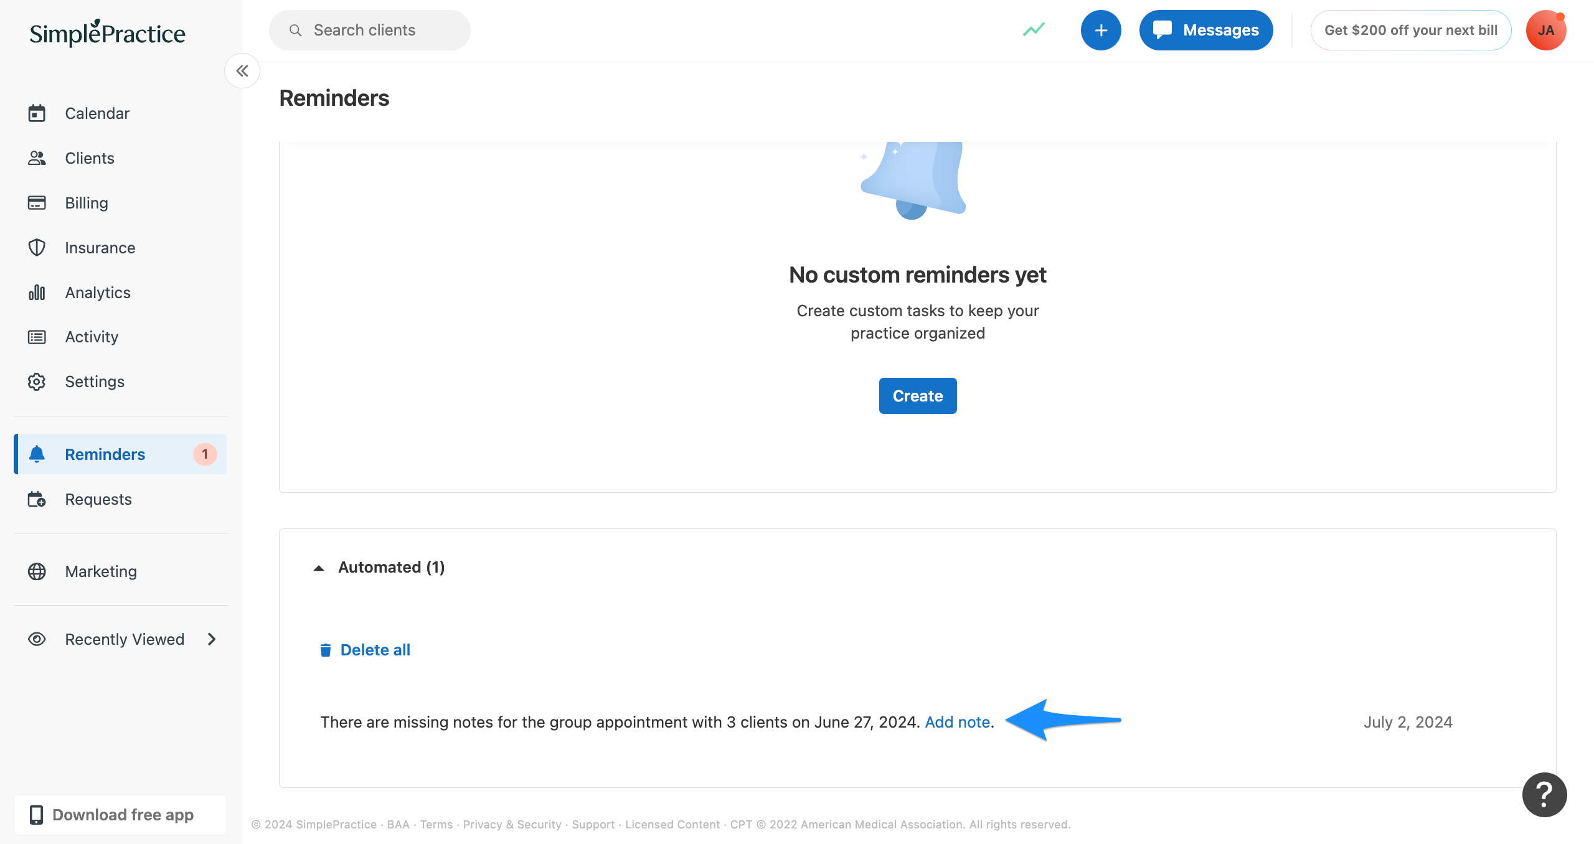This screenshot has width=1594, height=844.
Task: View Analytics via its chart icon
Action: [37, 293]
